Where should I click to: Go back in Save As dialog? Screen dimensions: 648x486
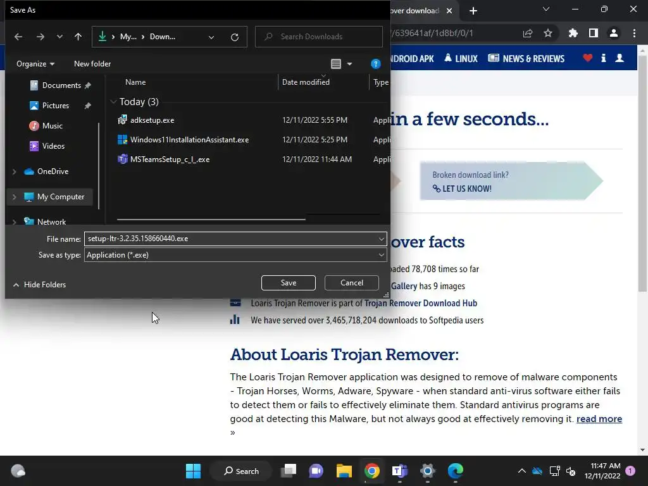point(18,37)
